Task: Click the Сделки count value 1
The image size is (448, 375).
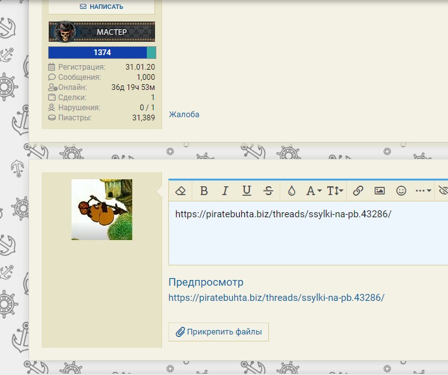Action: click(x=153, y=98)
